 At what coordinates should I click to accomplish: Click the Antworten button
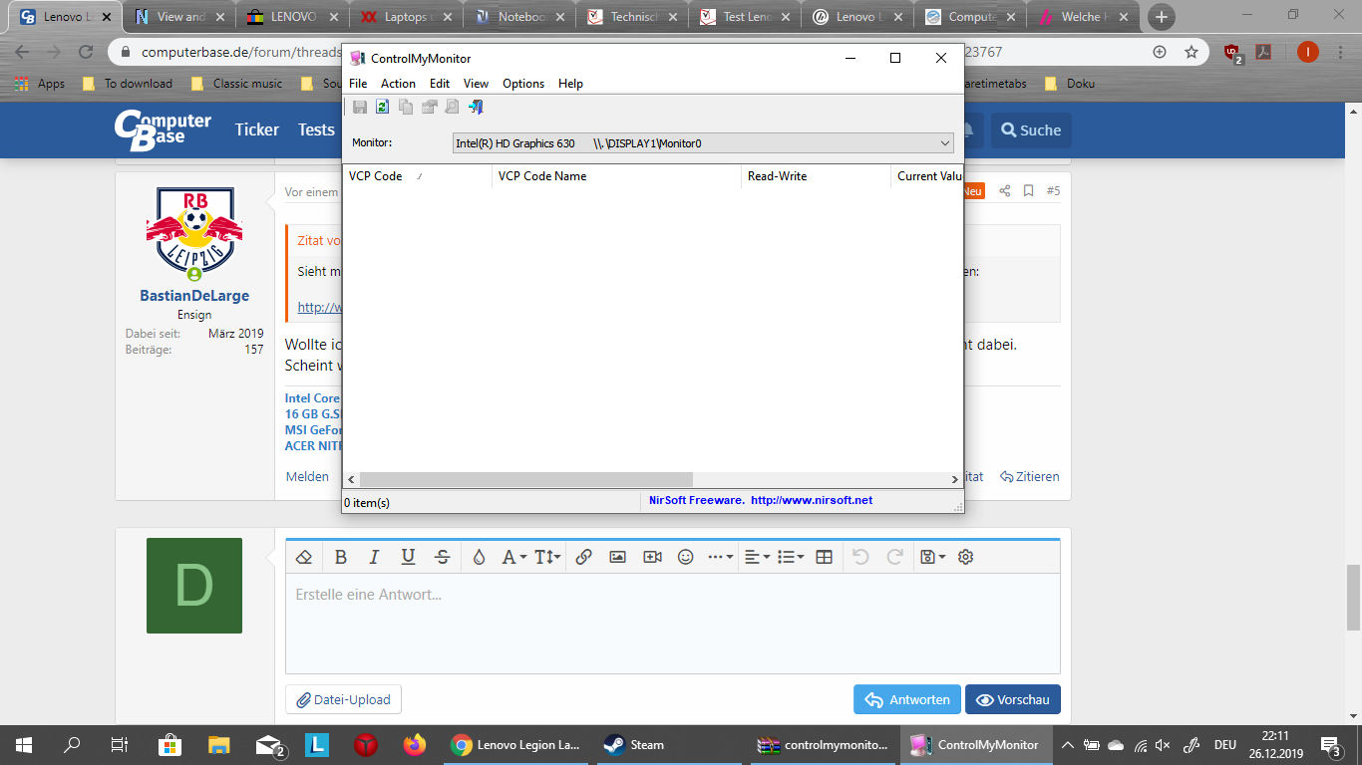[x=907, y=699]
